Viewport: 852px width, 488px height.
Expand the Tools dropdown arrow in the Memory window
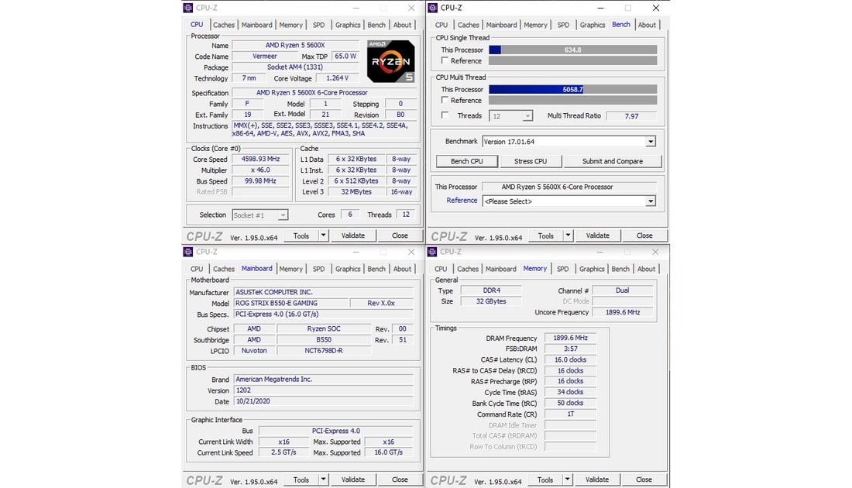[567, 479]
